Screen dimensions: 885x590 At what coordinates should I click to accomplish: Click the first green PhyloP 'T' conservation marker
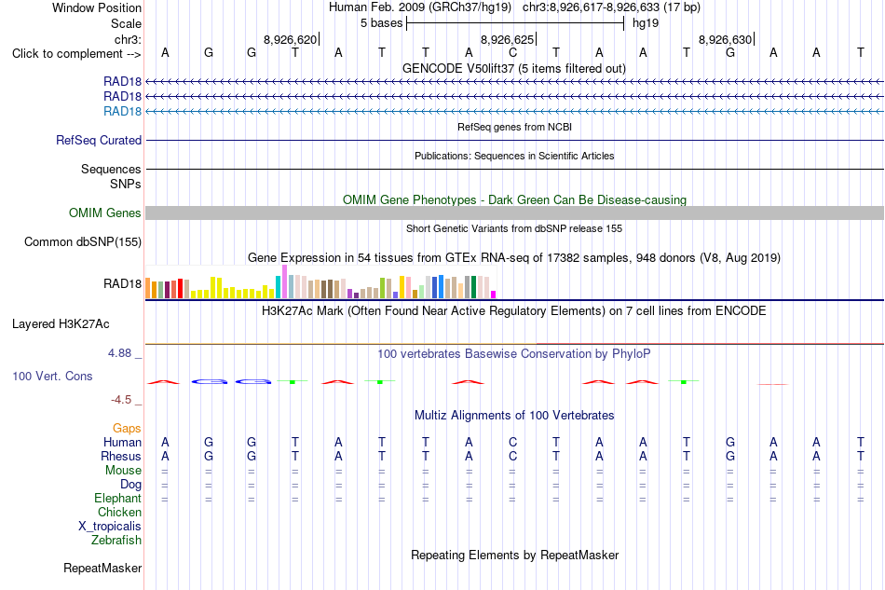click(293, 382)
